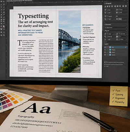Click the font size TT icon in Character panel

click(105, 34)
